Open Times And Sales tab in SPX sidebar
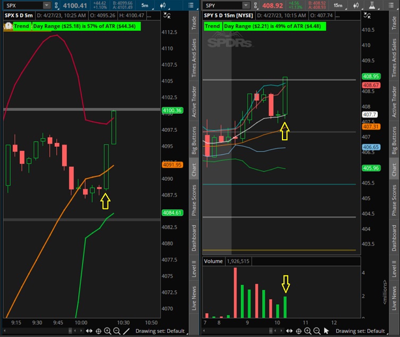The height and width of the screenshot is (337, 400). [x=194, y=57]
